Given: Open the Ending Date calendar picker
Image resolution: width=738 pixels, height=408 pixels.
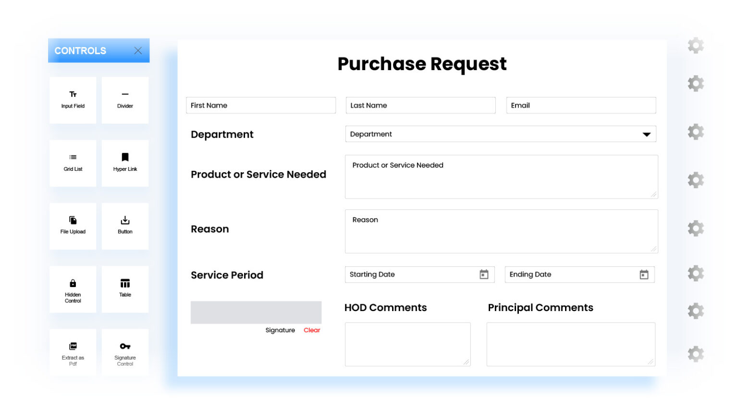Looking at the screenshot, I should coord(644,274).
